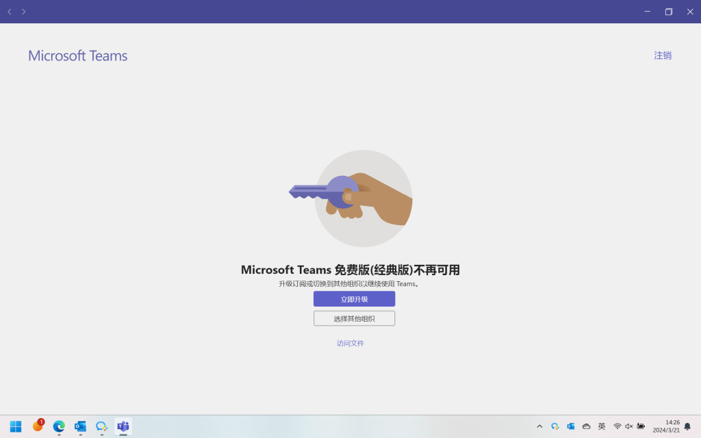Click the 选择其他组织 button
This screenshot has height=438, width=701.
coord(354,318)
